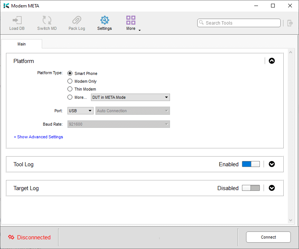Enable the Target Log switch
299x249 pixels.
251,188
